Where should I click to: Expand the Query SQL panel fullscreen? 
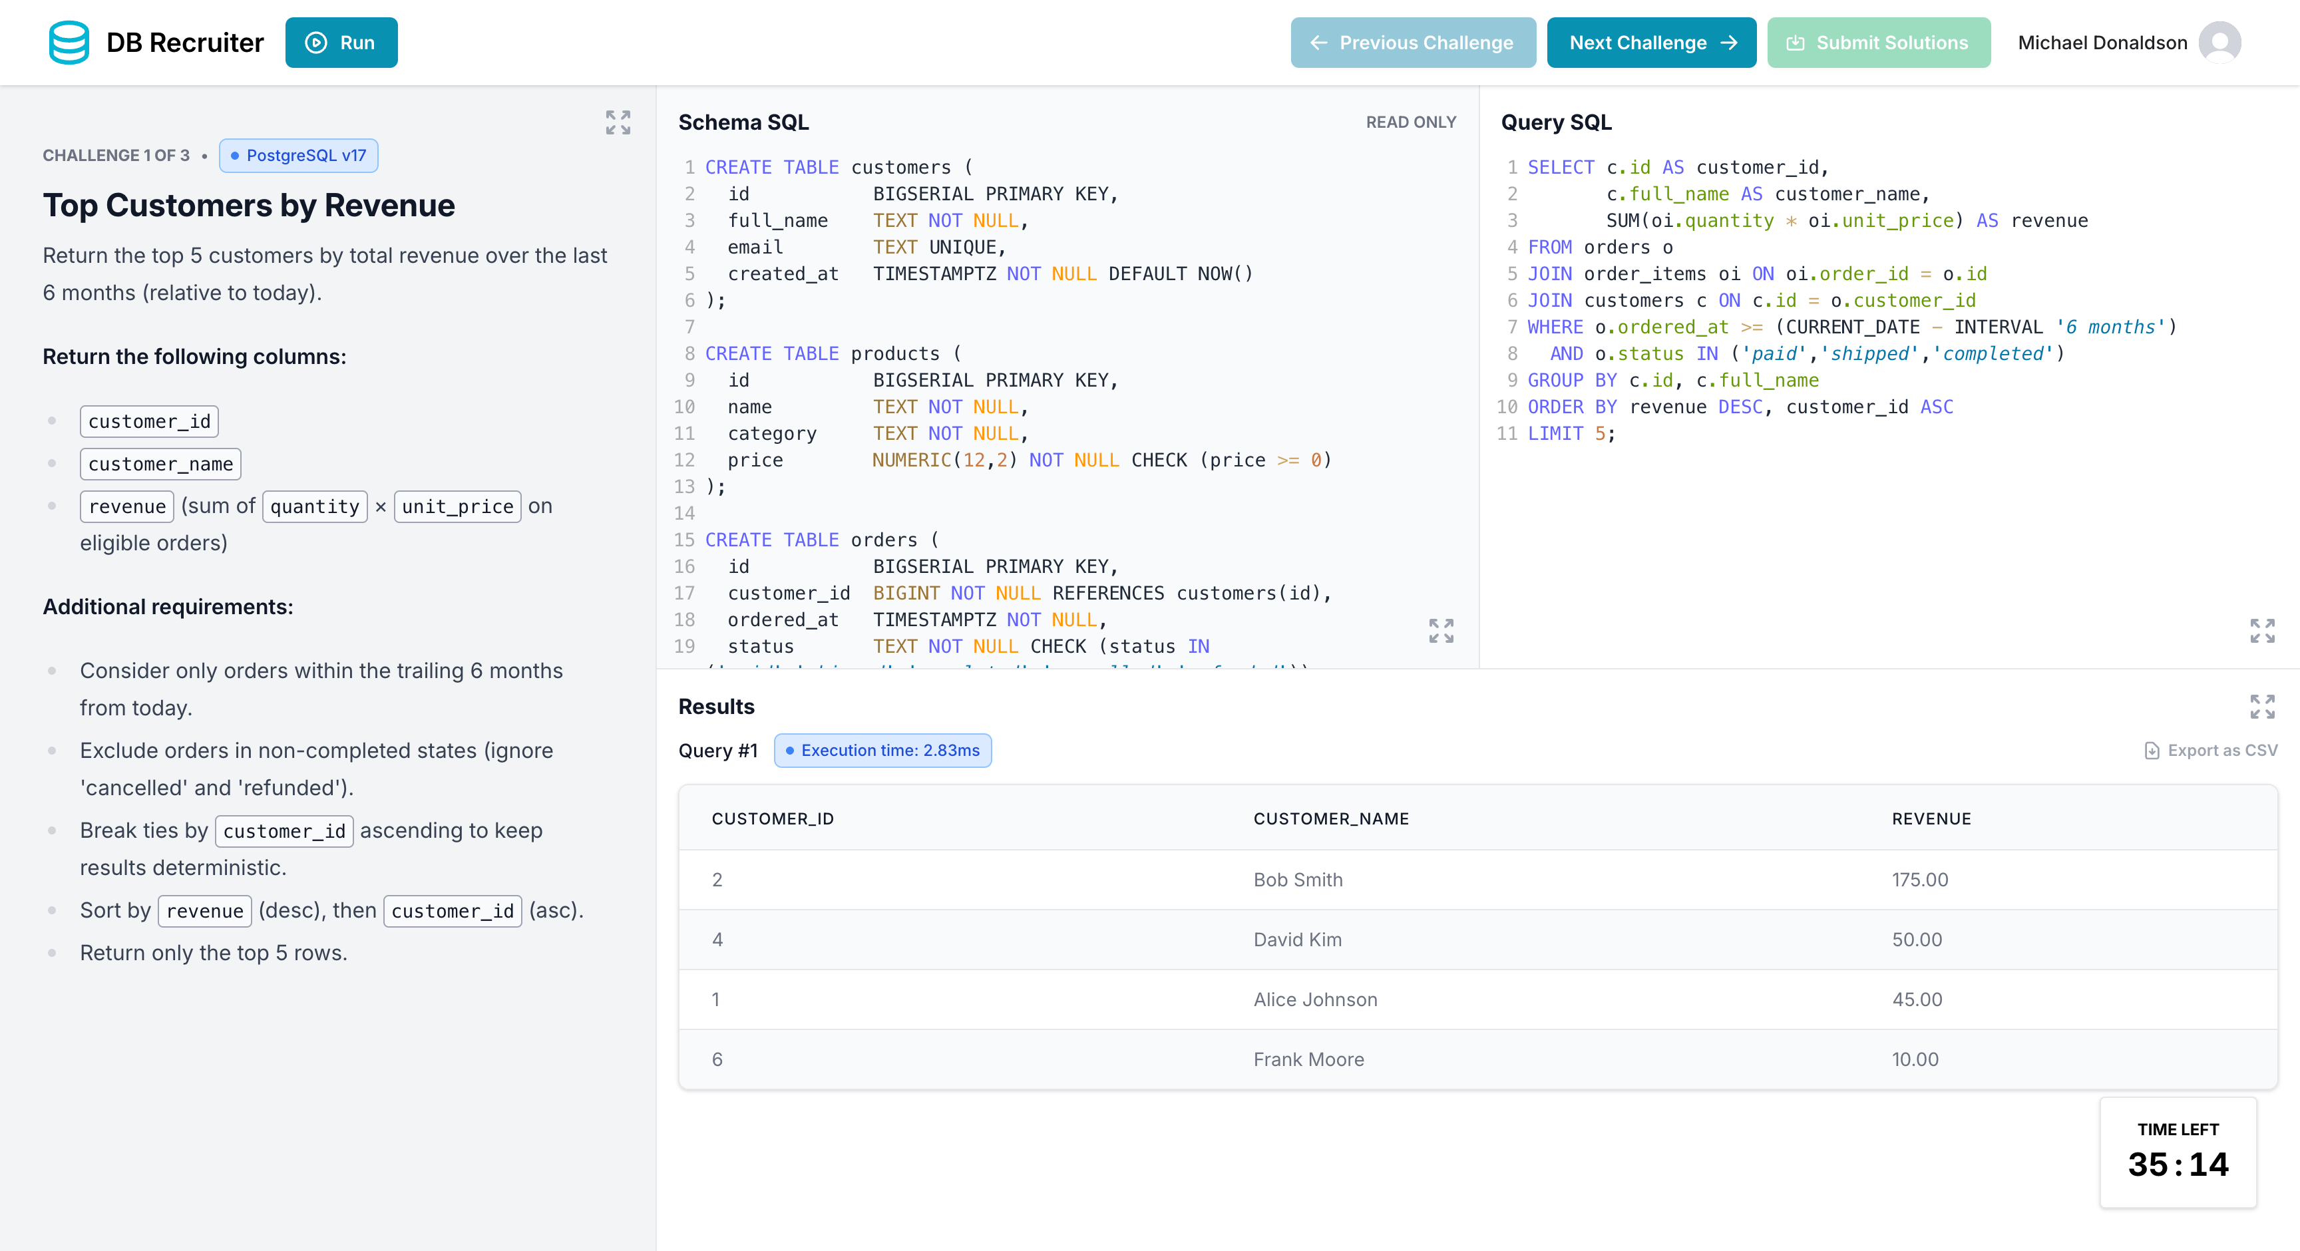(2263, 630)
